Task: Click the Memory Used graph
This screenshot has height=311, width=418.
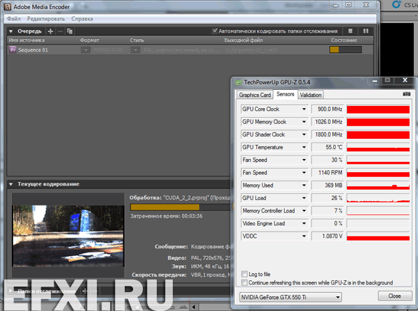Action: [x=378, y=185]
